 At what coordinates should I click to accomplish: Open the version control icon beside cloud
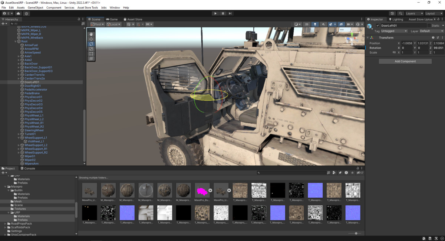pyautogui.click(x=26, y=13)
